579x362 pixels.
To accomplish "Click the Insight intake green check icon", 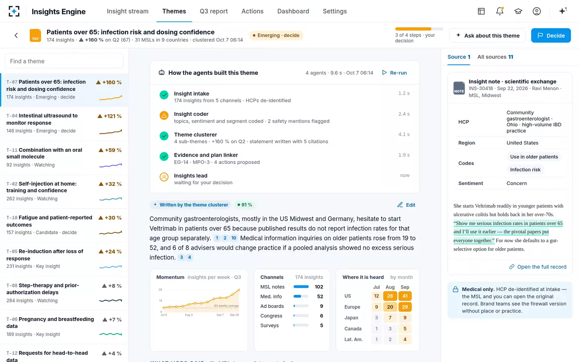I will click(x=164, y=95).
